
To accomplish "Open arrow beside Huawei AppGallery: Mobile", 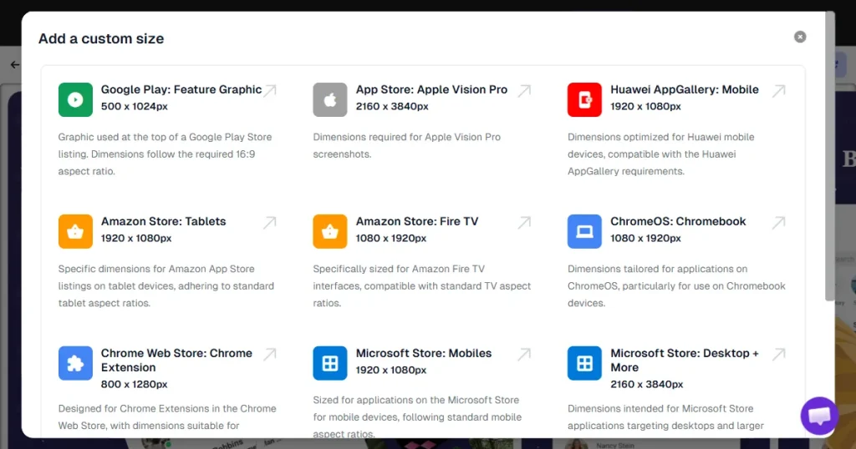I will 779,90.
